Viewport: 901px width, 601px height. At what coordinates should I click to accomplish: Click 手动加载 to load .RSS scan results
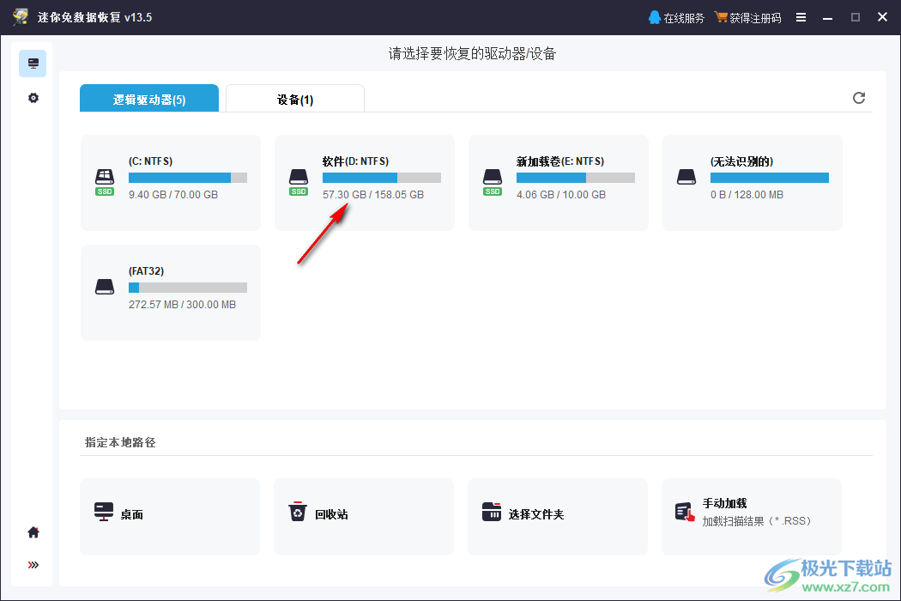pos(752,516)
